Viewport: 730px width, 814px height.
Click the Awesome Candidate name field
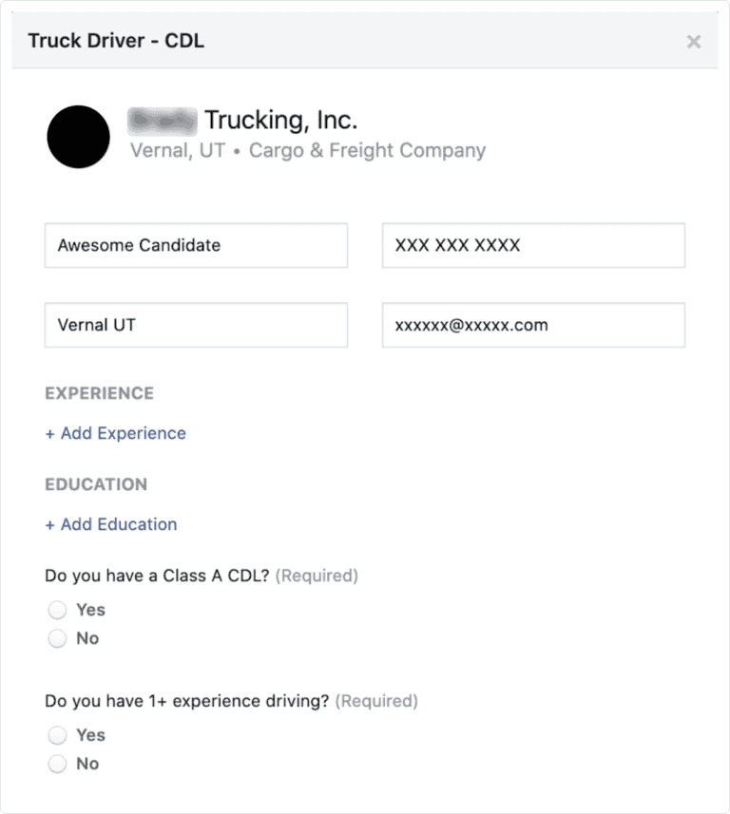point(196,245)
